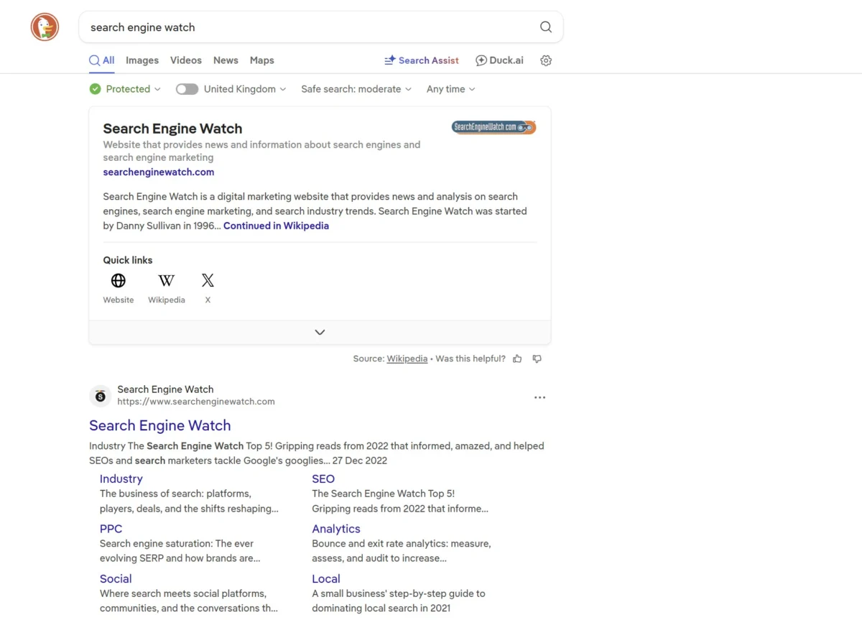Screen dimensions: 862x620
Task: Click thumbs down not helpful icon
Action: click(537, 358)
